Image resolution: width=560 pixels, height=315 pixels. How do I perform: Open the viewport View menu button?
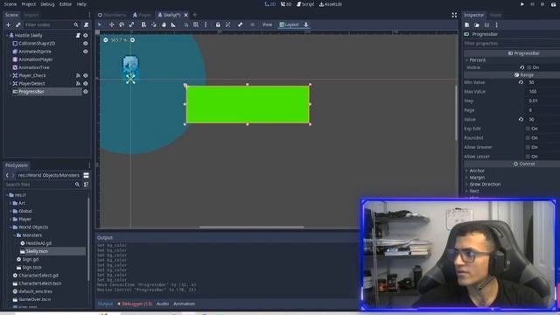[267, 24]
